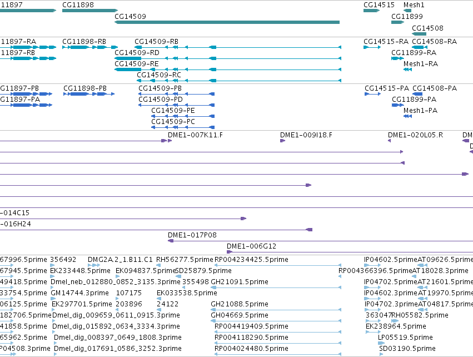The width and height of the screenshot is (473, 357).
Task: Click protein CG14508-PA
Action: (x=417, y=94)
